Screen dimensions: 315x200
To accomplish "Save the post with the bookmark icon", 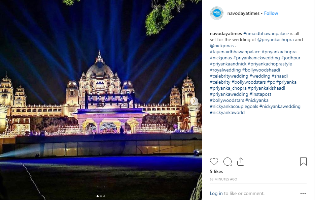I will pyautogui.click(x=303, y=162).
